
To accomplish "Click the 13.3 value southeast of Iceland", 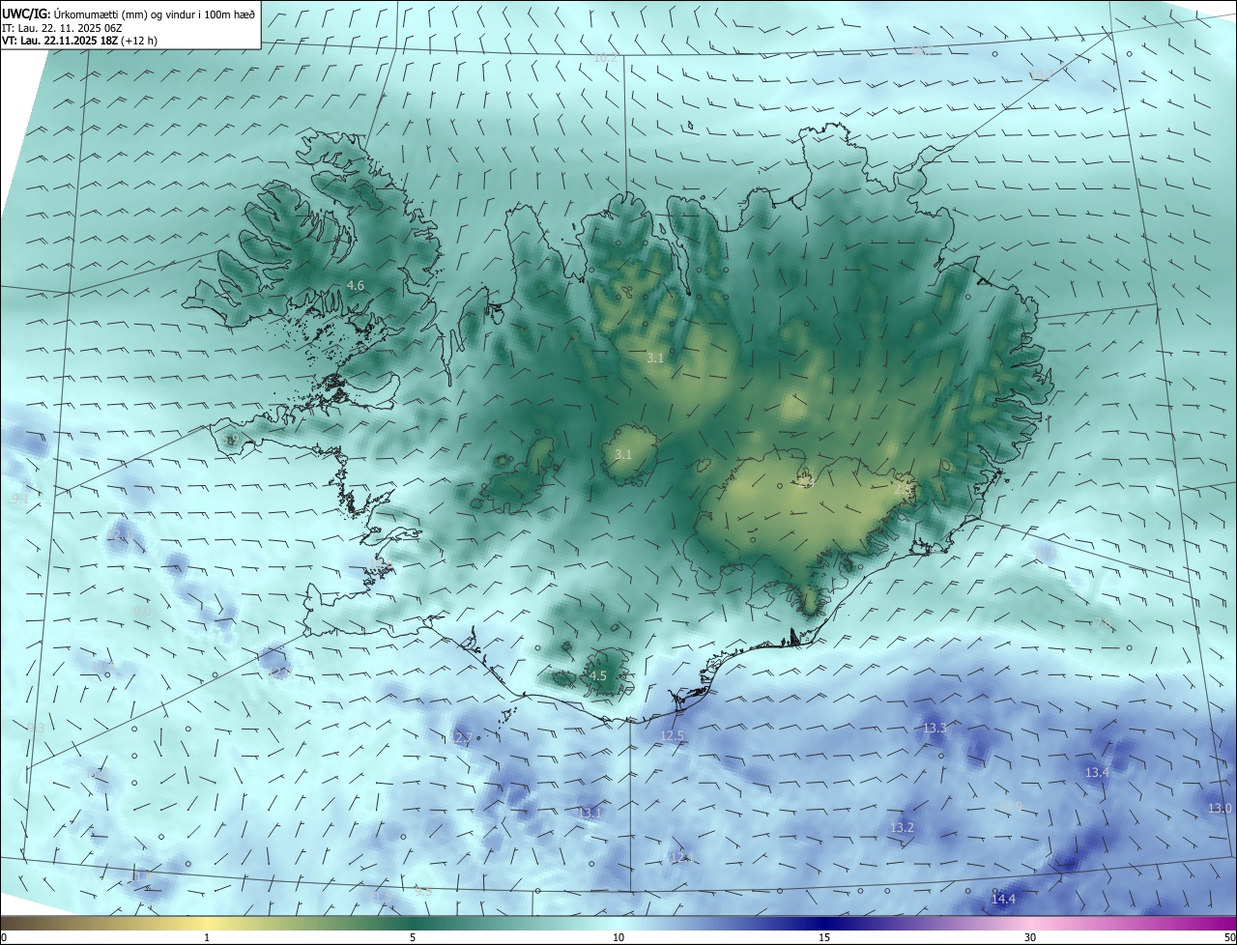I will 935,728.
